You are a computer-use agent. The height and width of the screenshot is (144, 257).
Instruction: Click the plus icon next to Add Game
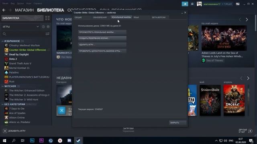click(x=5, y=131)
